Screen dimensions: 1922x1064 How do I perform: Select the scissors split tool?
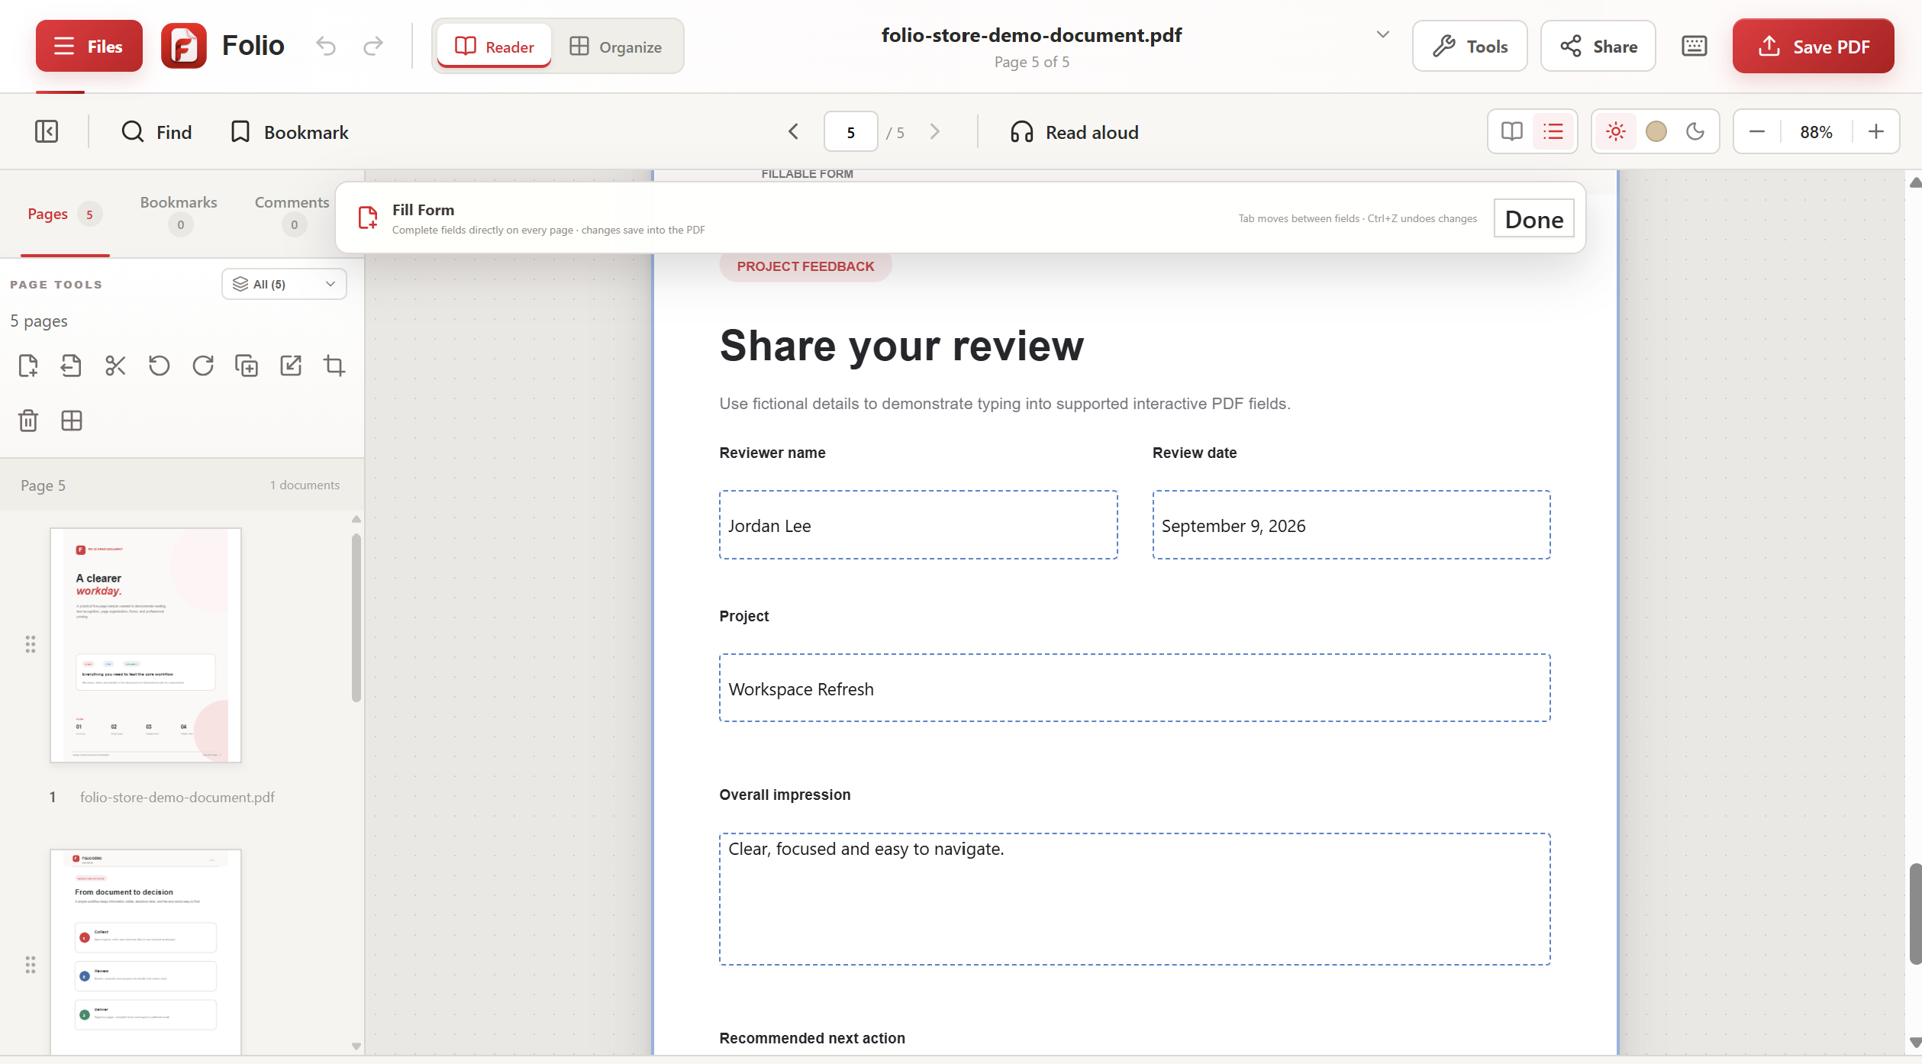[115, 366]
